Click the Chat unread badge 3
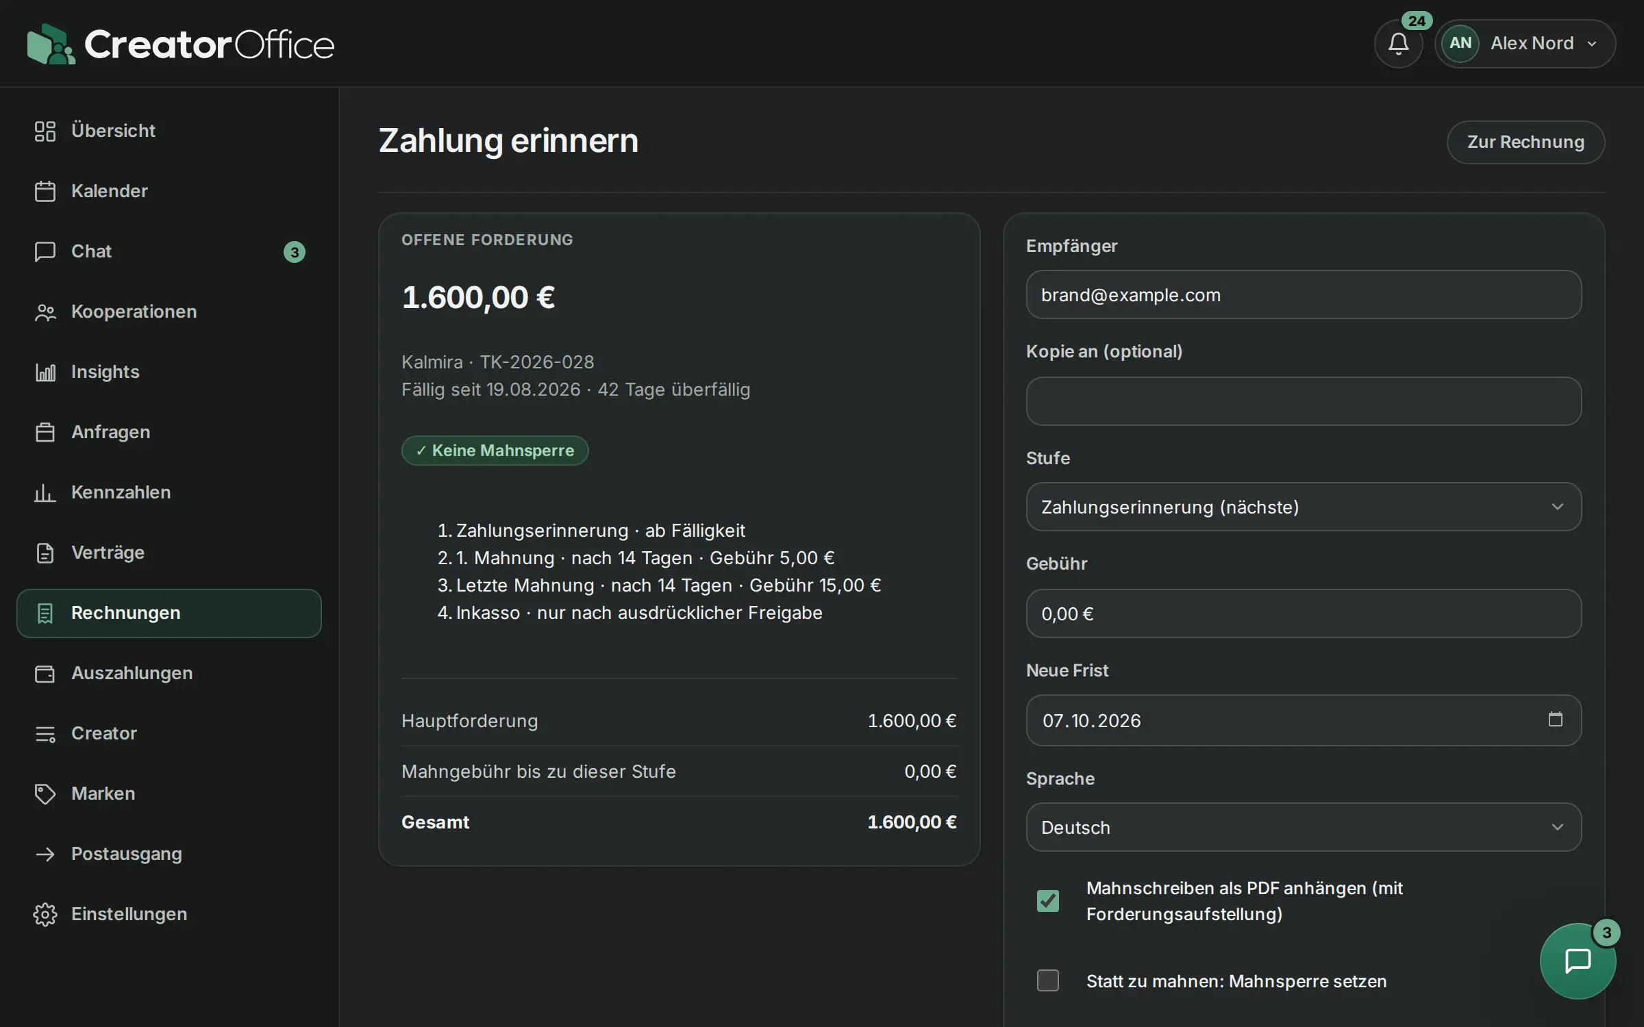Viewport: 1644px width, 1027px height. pyautogui.click(x=295, y=252)
